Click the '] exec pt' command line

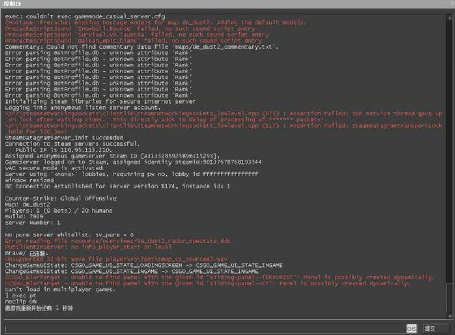pos(22,296)
